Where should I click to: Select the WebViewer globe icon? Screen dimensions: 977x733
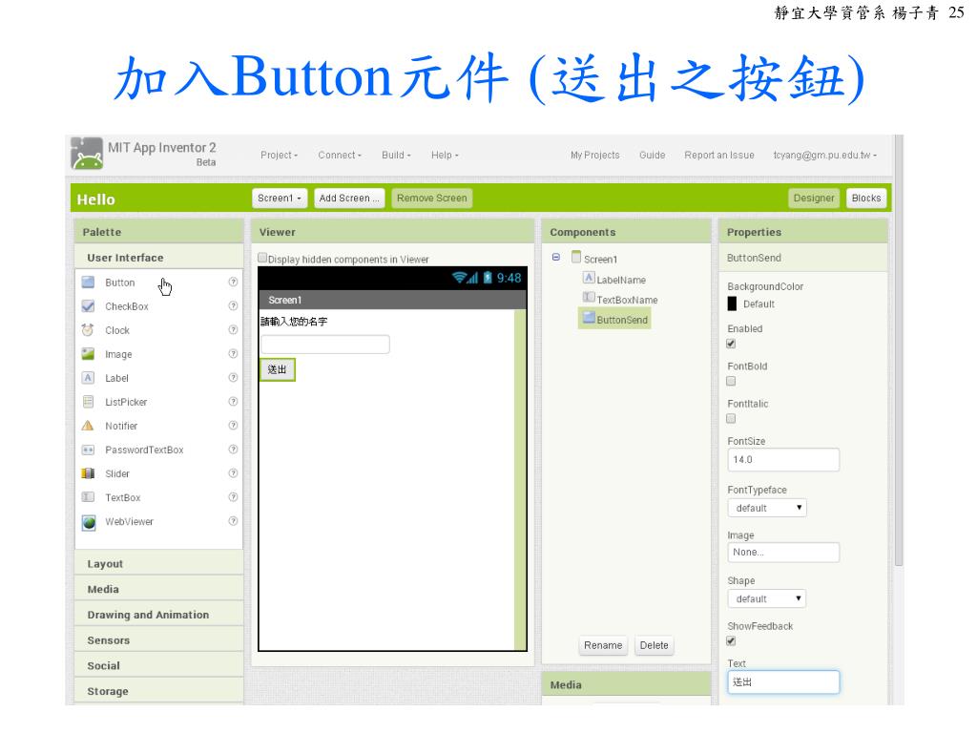click(x=89, y=522)
